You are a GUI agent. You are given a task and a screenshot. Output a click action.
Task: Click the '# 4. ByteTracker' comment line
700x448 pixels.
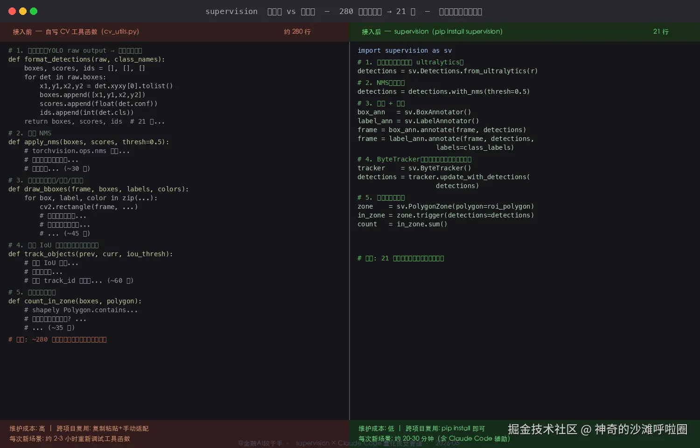(414, 159)
